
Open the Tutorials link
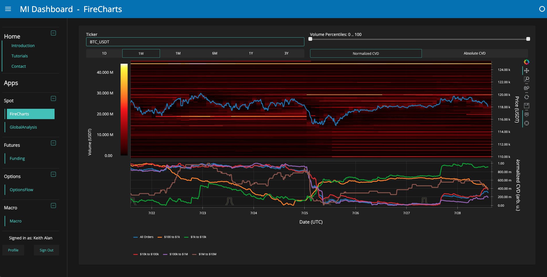pyautogui.click(x=20, y=56)
